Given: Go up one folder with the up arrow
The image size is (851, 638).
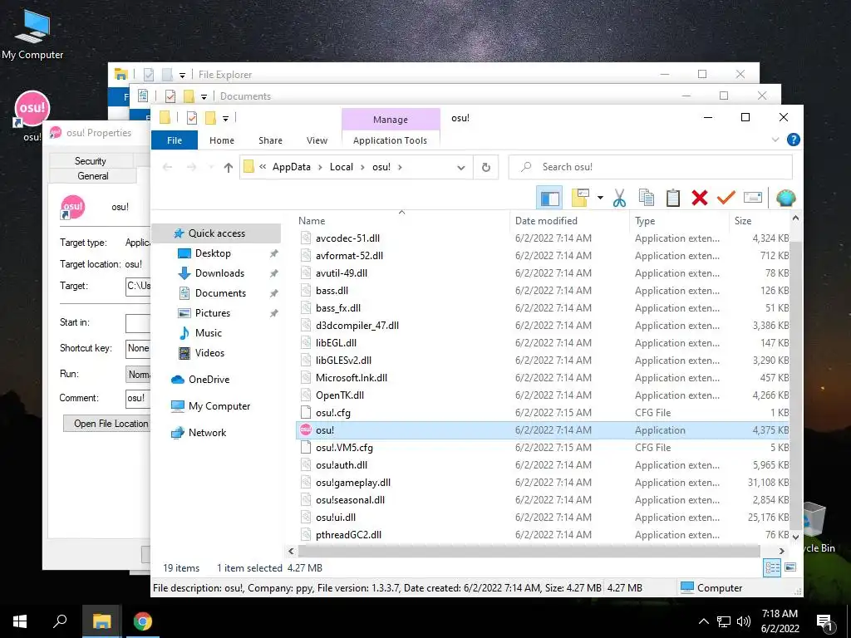Looking at the screenshot, I should (x=229, y=168).
